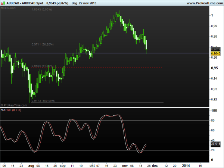
Task: Click the stochastic value tag 33,018
Action: 216,144
